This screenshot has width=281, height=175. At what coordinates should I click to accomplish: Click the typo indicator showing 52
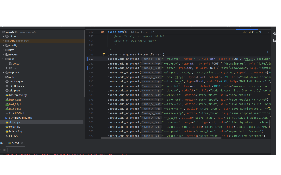(259, 32)
